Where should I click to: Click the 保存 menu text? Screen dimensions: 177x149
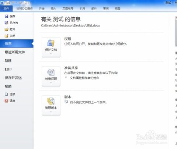coord(13,16)
